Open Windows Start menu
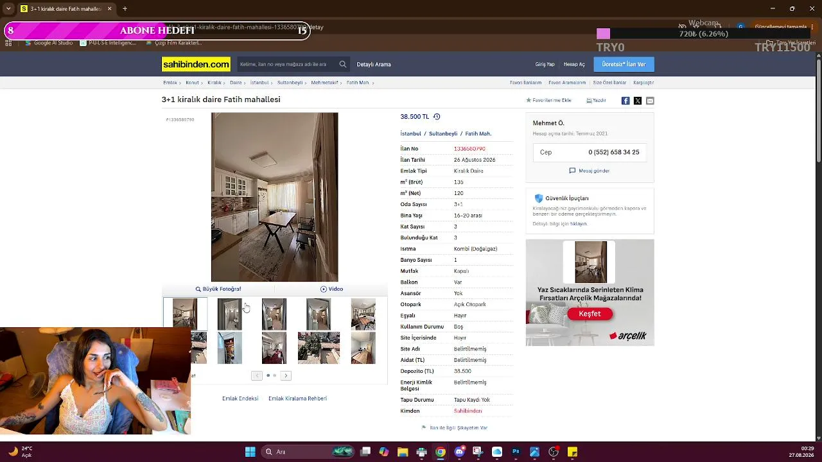The image size is (822, 462). (x=250, y=452)
